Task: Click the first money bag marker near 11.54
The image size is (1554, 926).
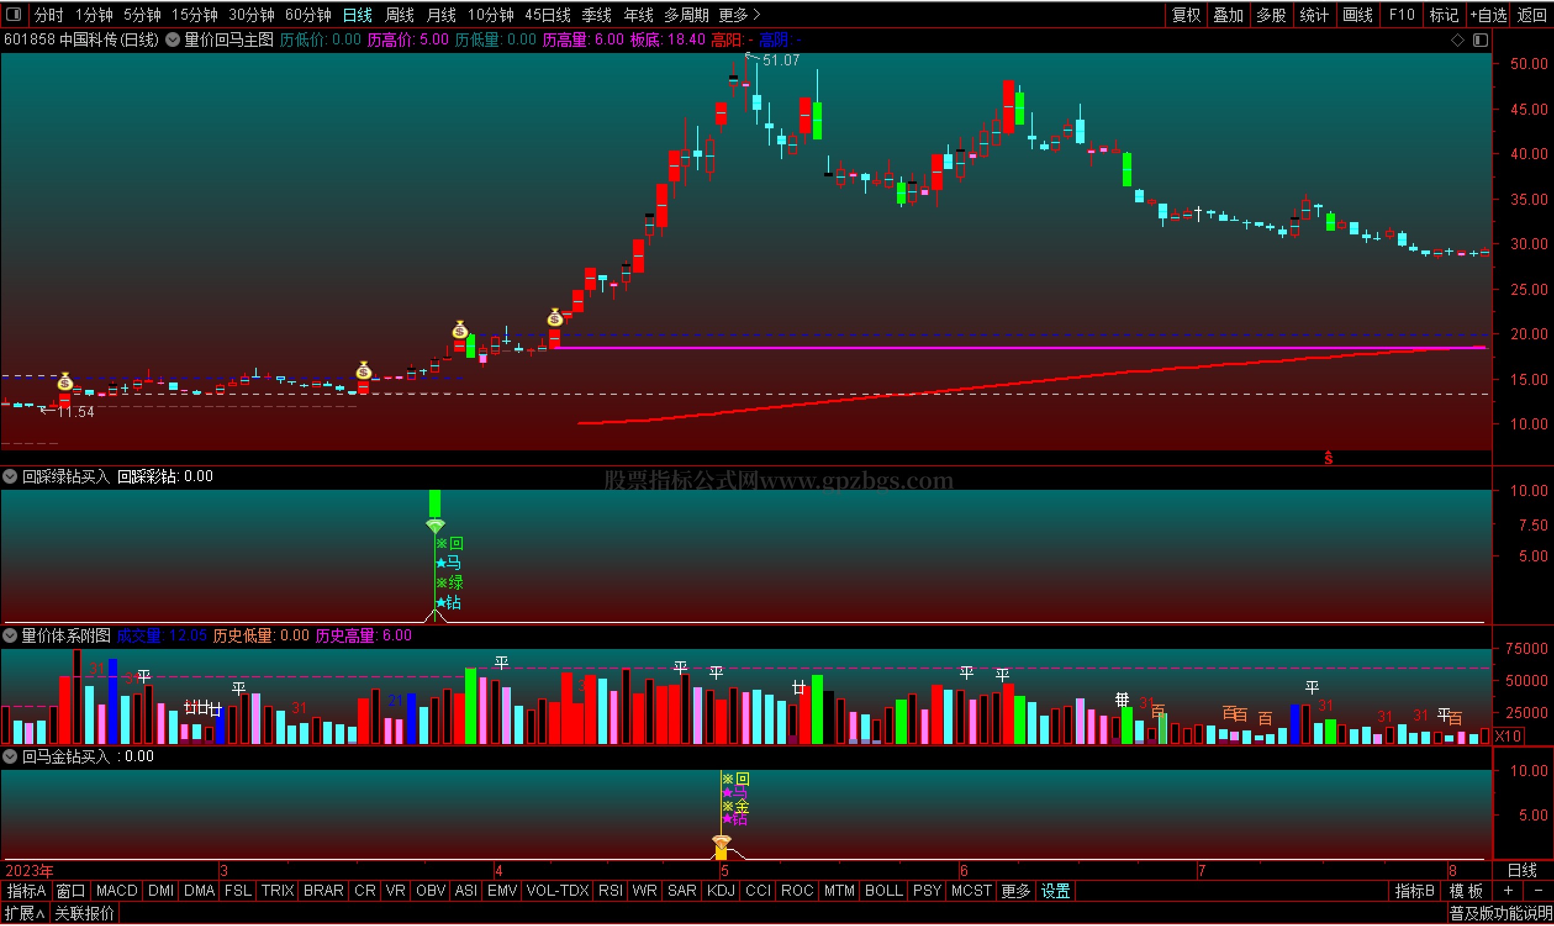Action: (x=65, y=382)
